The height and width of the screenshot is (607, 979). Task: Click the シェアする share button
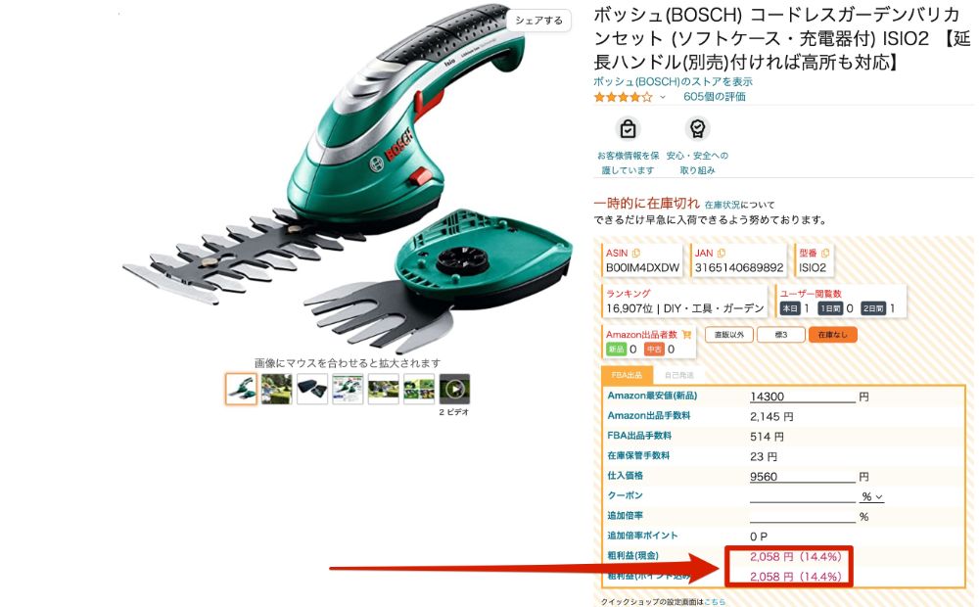538,21
